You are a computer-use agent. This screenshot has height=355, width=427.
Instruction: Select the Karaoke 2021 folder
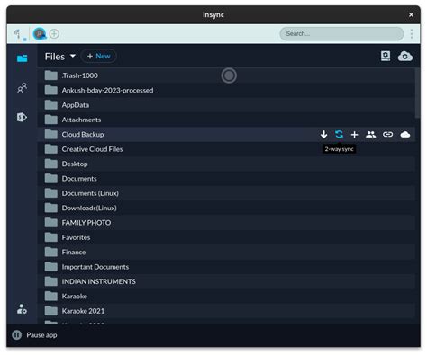[226, 311]
